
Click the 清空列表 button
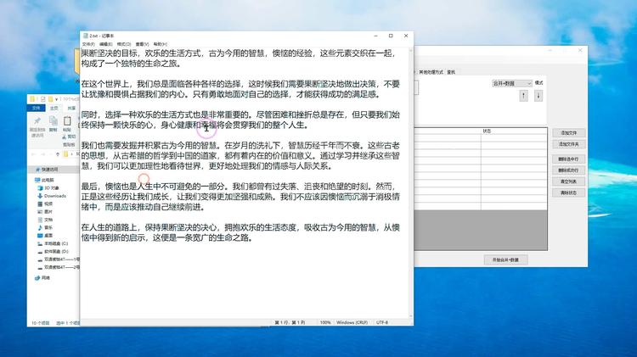pos(568,181)
